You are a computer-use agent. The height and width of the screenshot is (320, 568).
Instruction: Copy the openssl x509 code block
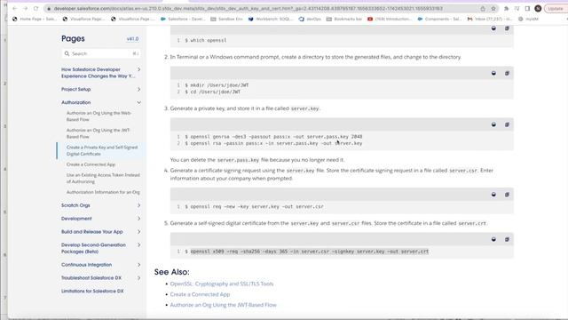point(507,239)
